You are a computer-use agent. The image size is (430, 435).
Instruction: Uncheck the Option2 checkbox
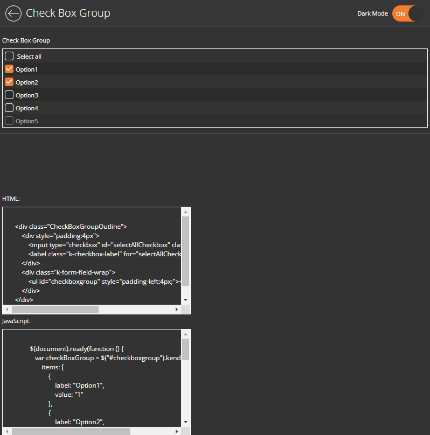(x=9, y=82)
